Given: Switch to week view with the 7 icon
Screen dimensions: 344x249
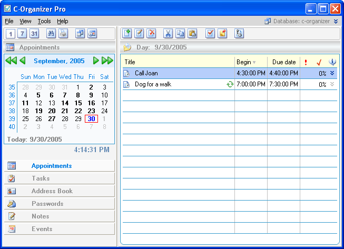Looking at the screenshot, I should tap(22, 34).
